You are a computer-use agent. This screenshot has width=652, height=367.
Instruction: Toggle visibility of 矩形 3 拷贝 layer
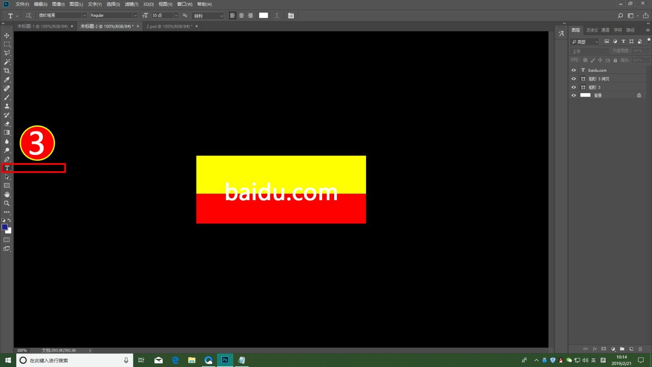574,79
